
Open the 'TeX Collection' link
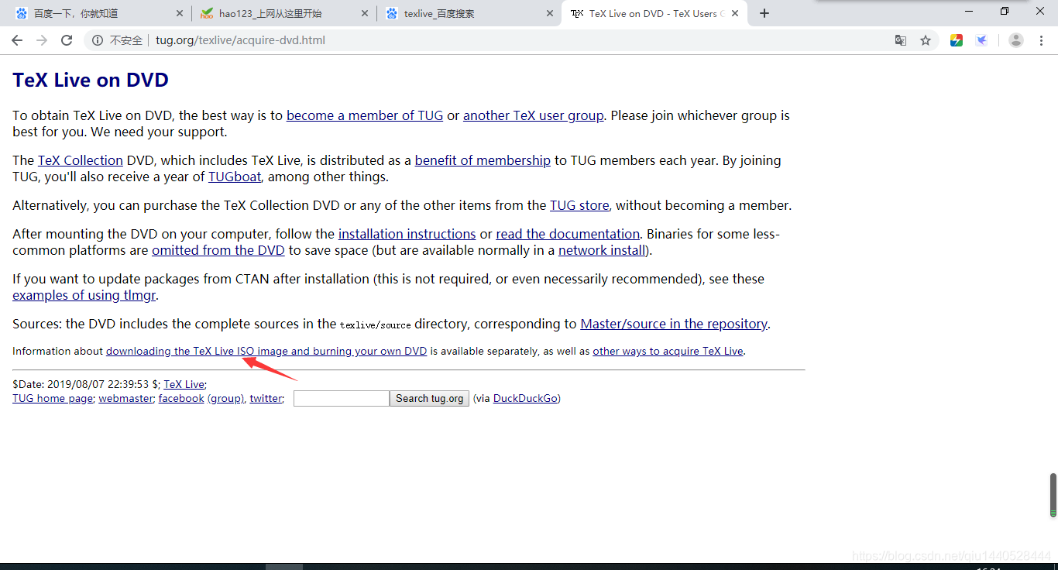click(x=81, y=160)
